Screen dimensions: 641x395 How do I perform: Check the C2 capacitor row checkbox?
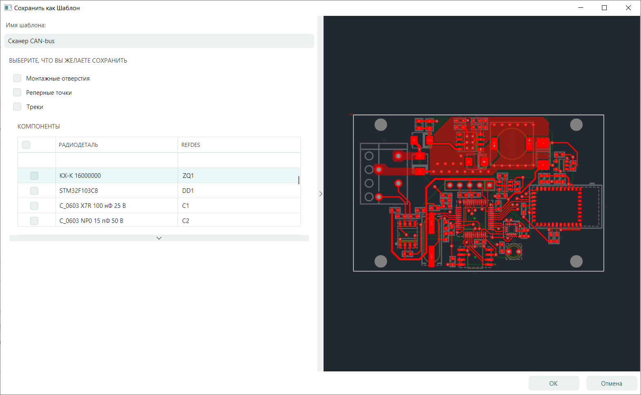click(x=34, y=220)
